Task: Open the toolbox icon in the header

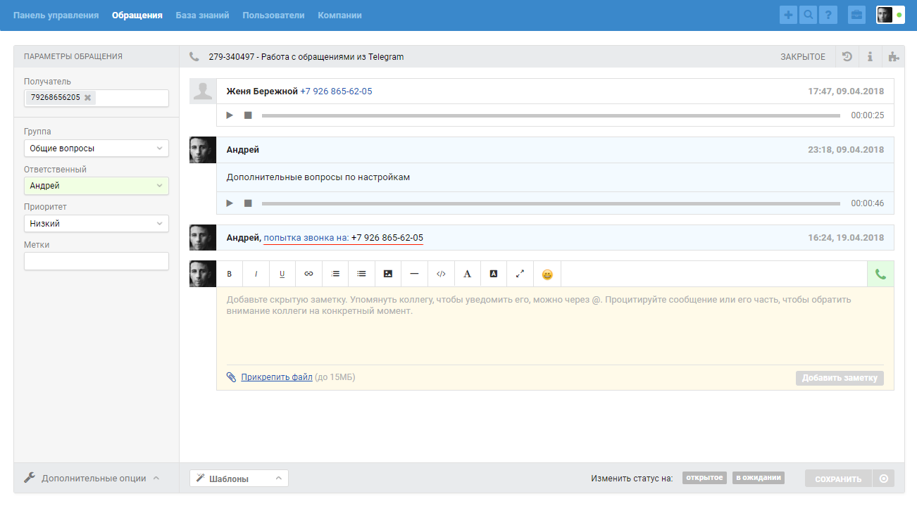Action: [x=856, y=13]
